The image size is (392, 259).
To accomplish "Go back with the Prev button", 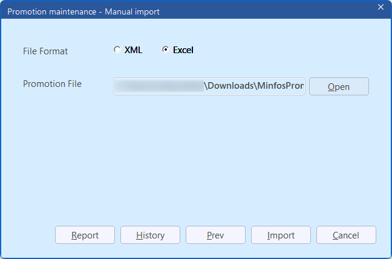I will (215, 235).
